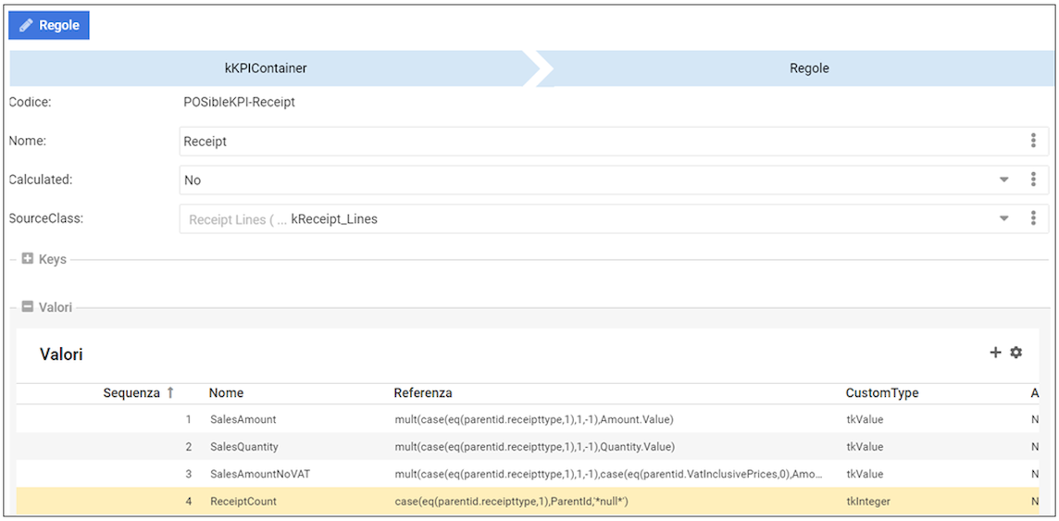The height and width of the screenshot is (521, 1059).
Task: Select the Regole breadcrumb step
Action: click(x=808, y=68)
